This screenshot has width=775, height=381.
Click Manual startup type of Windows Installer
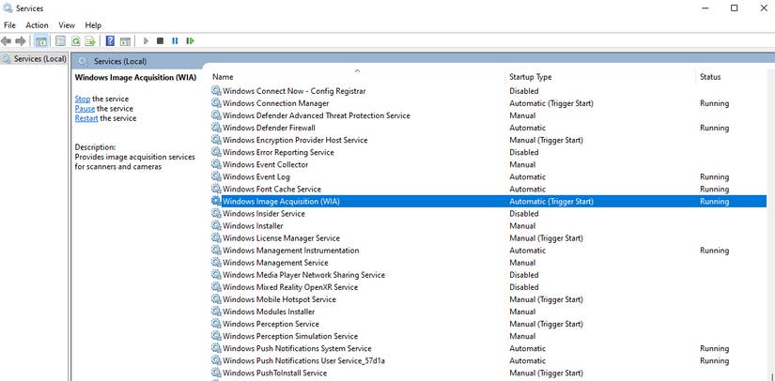(522, 225)
